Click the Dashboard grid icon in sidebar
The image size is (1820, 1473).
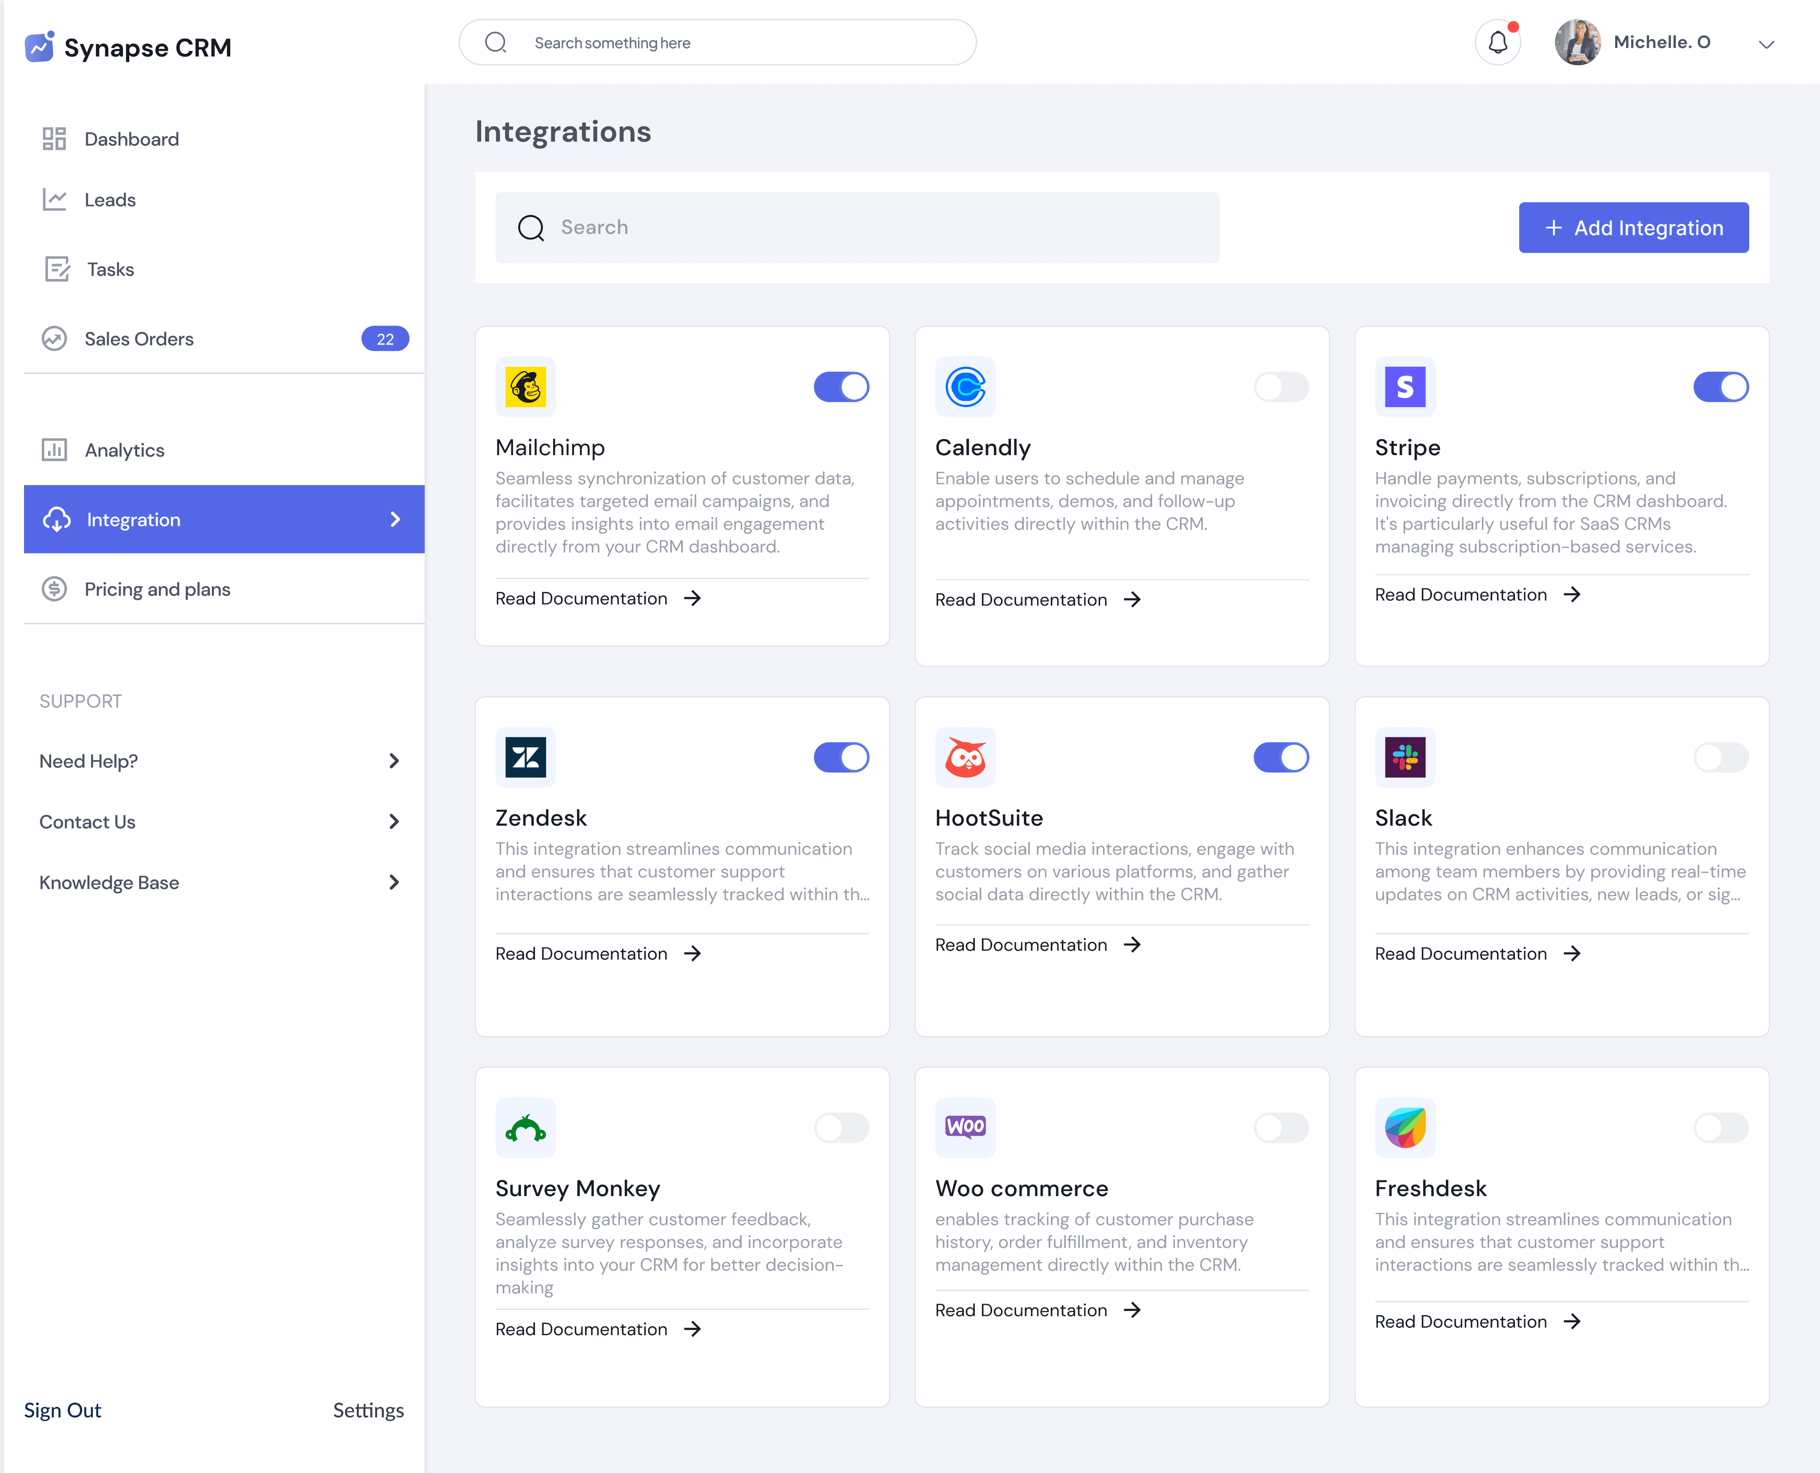(x=54, y=138)
